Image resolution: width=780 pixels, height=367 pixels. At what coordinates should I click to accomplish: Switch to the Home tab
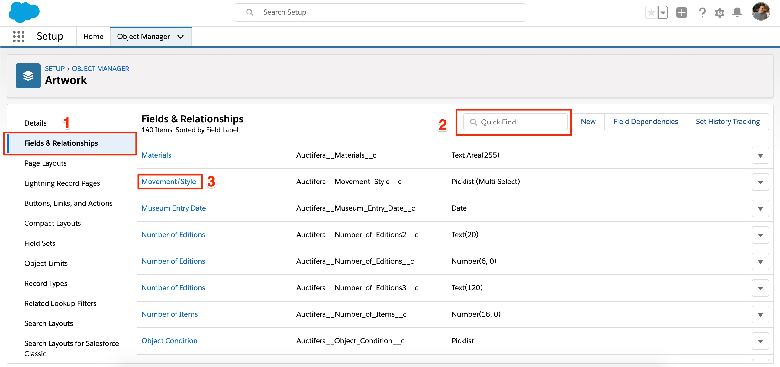tap(93, 36)
